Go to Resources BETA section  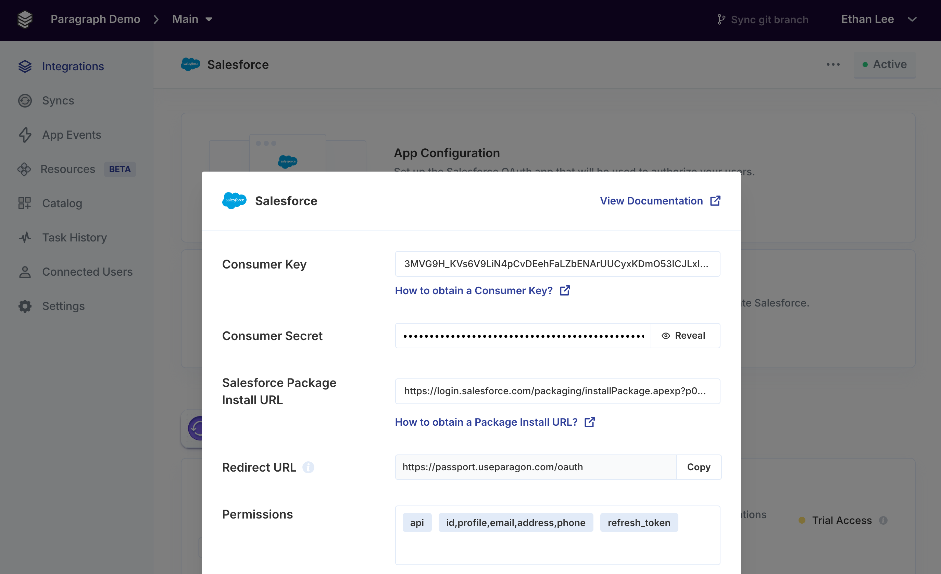[68, 169]
